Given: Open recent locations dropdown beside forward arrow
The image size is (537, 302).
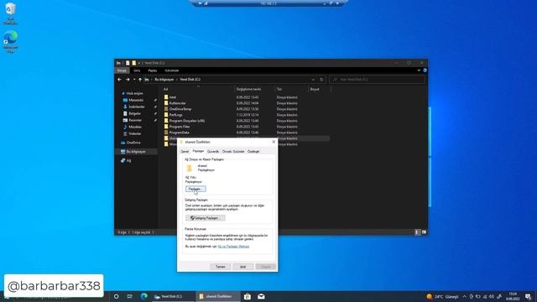Looking at the screenshot, I should click(134, 80).
